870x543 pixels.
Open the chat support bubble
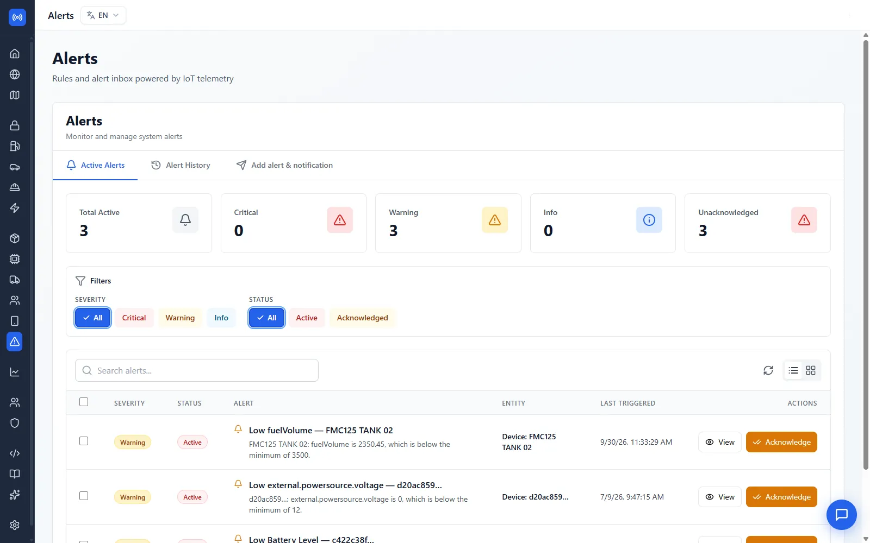pyautogui.click(x=841, y=514)
